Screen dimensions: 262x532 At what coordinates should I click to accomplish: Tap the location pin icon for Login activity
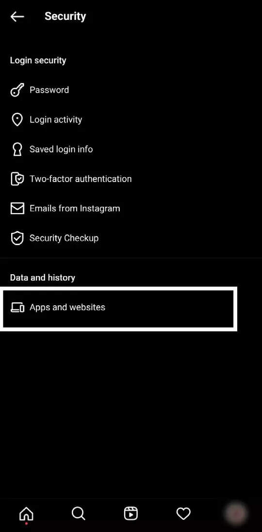[17, 120]
